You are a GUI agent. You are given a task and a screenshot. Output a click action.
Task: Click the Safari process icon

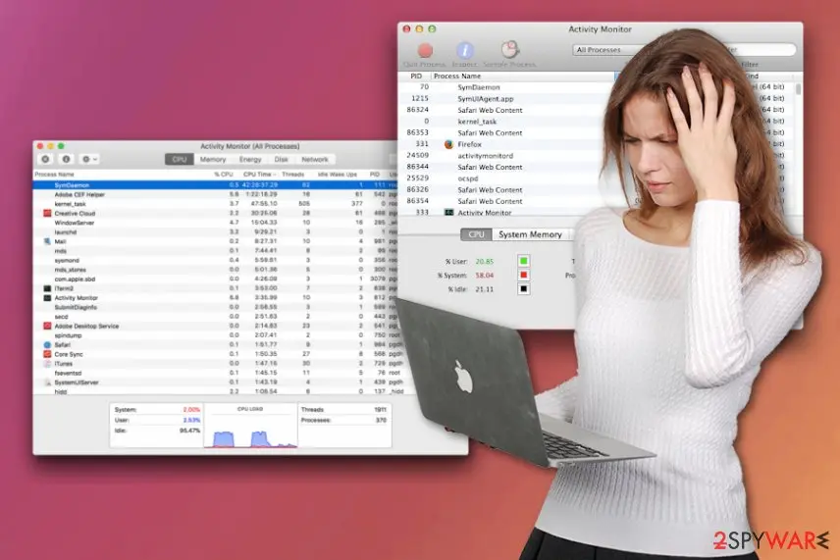click(47, 345)
